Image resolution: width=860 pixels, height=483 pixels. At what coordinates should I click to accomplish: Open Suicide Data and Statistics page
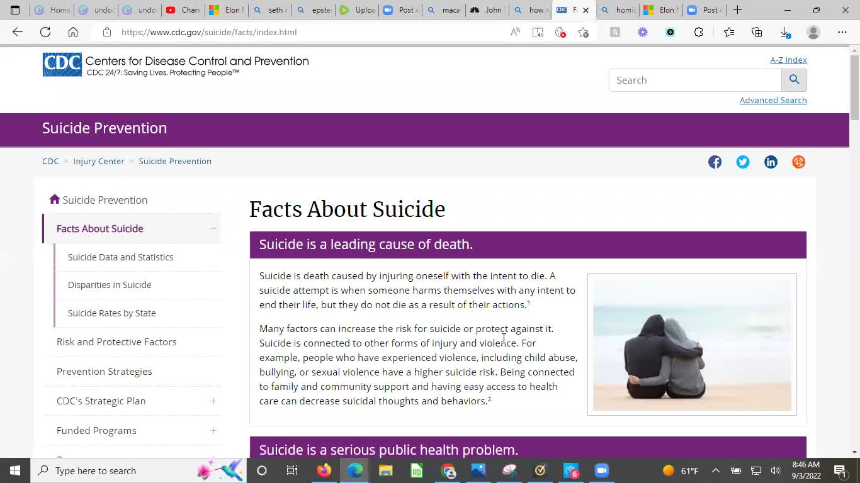(x=120, y=257)
